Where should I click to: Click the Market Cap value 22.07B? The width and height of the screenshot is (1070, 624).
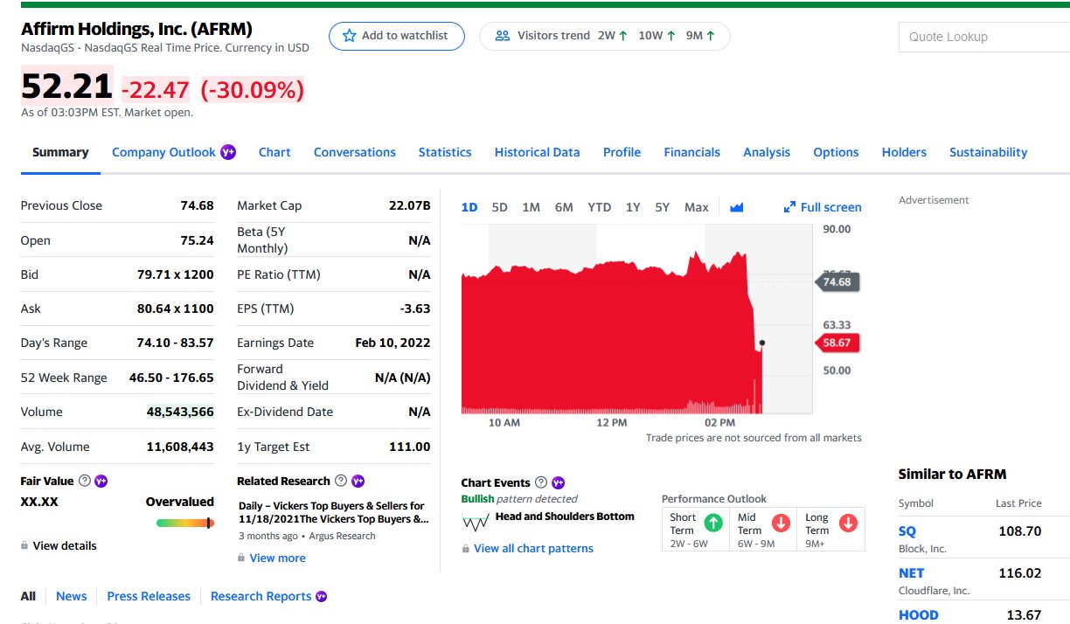410,205
